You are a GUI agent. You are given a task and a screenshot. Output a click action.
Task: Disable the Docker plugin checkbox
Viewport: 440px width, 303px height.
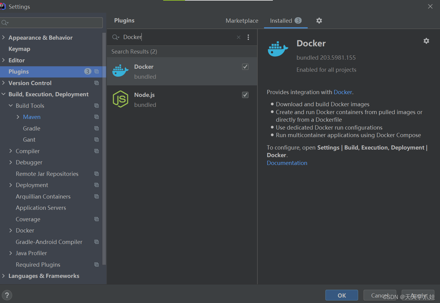tap(245, 67)
